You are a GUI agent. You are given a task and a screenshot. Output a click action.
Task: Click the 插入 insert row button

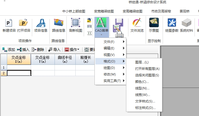pos(23,49)
